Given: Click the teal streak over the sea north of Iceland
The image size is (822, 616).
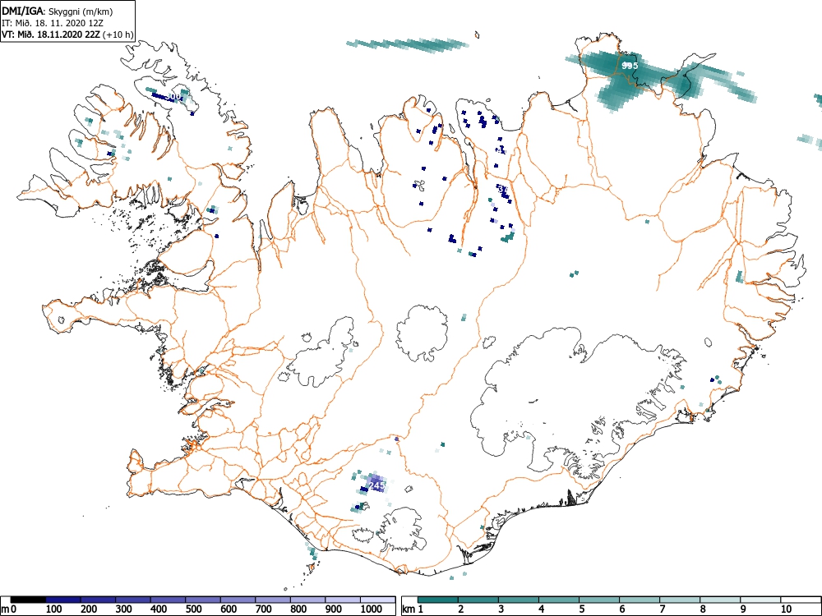Looking at the screenshot, I should pos(408,45).
